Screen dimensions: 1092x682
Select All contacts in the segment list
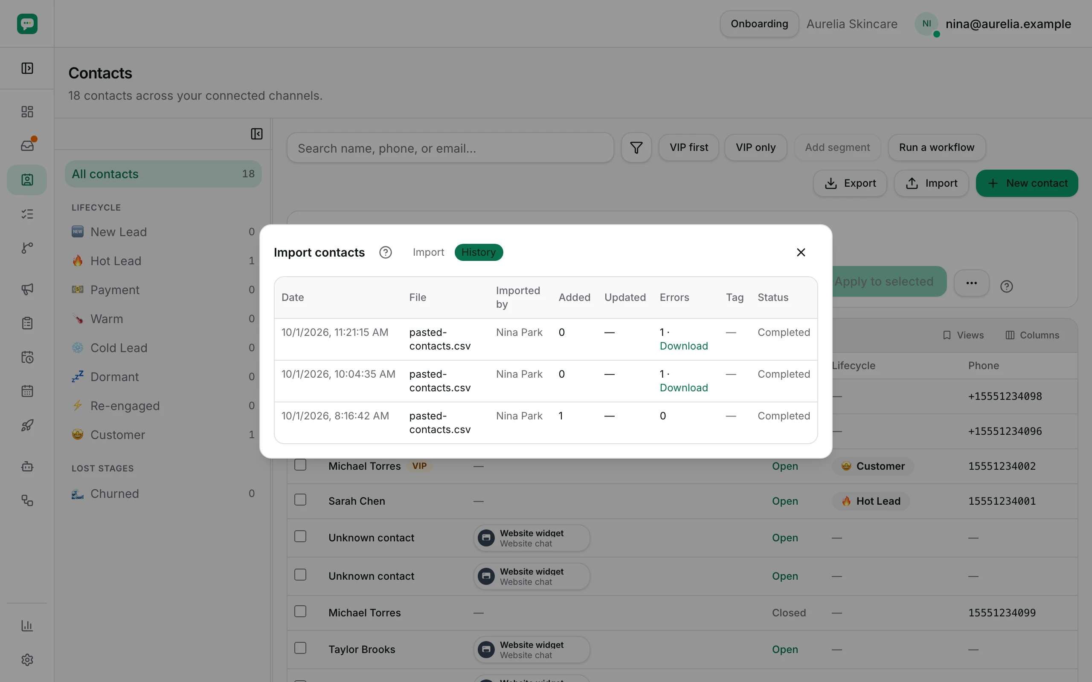163,174
